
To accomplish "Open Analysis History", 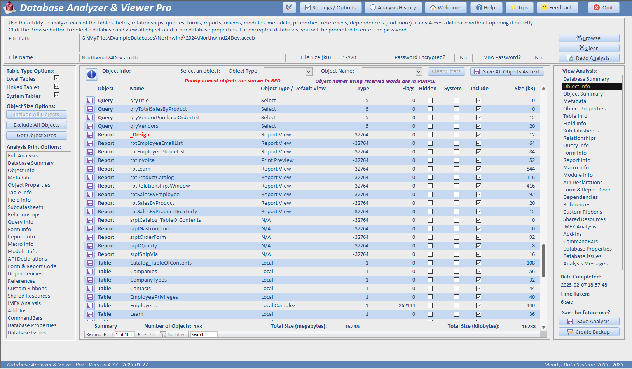I will click(393, 7).
